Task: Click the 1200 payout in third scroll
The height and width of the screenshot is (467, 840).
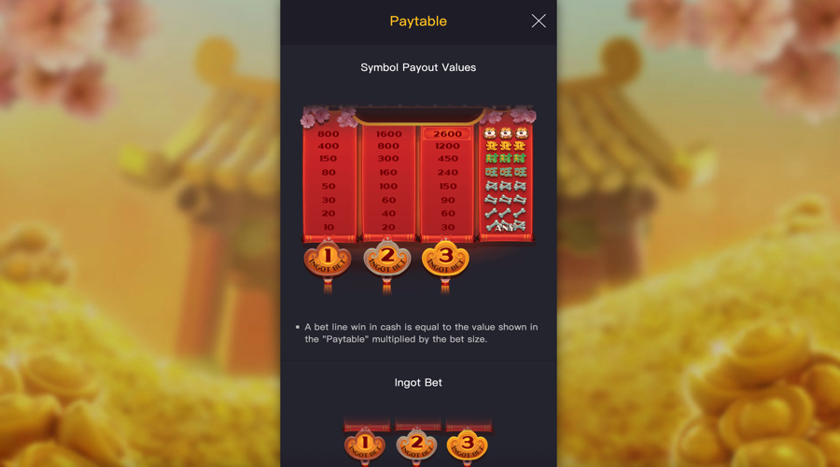Action: (447, 146)
